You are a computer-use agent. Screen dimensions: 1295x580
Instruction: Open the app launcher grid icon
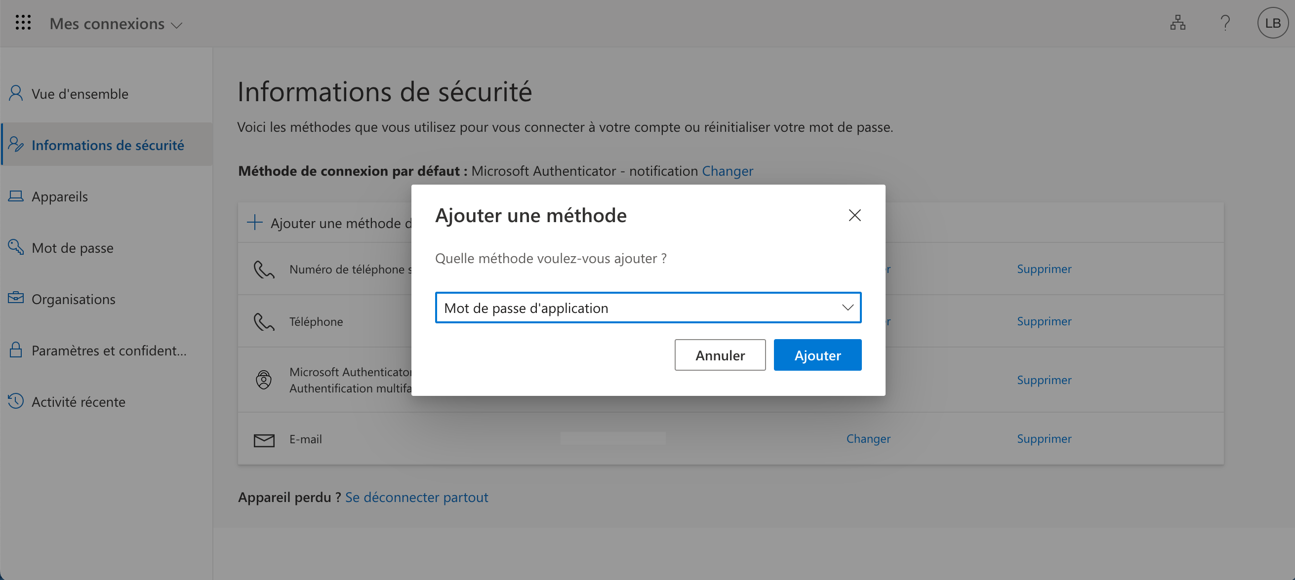point(23,23)
